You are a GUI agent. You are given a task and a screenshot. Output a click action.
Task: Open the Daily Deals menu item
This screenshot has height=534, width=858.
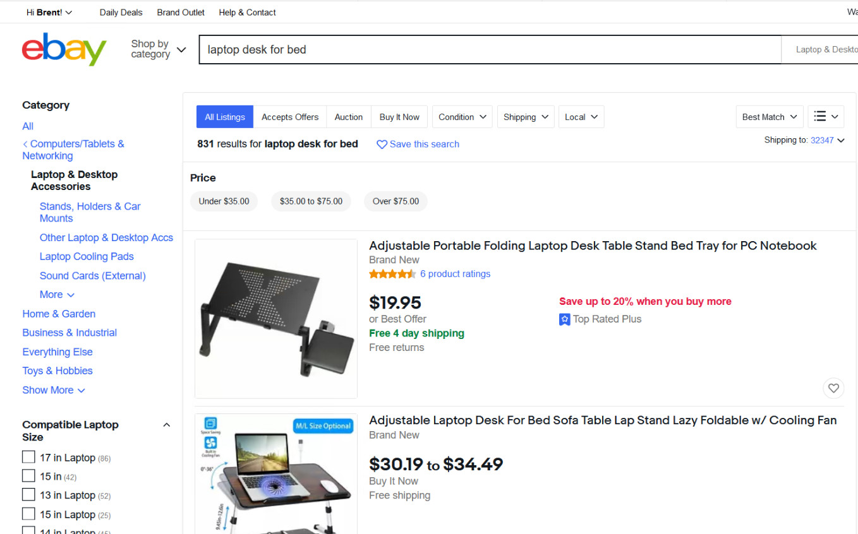[121, 12]
